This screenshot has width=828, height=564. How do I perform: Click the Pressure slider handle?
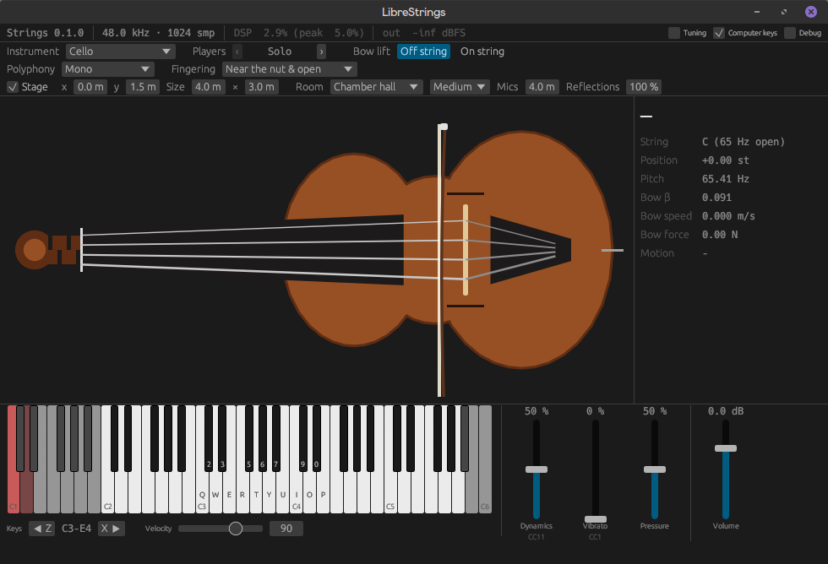pos(654,469)
